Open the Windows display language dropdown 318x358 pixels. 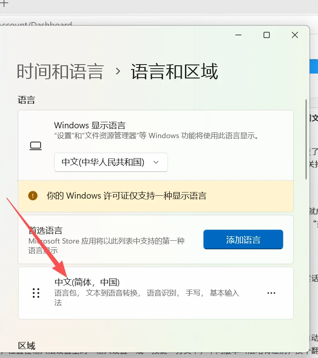pos(111,162)
